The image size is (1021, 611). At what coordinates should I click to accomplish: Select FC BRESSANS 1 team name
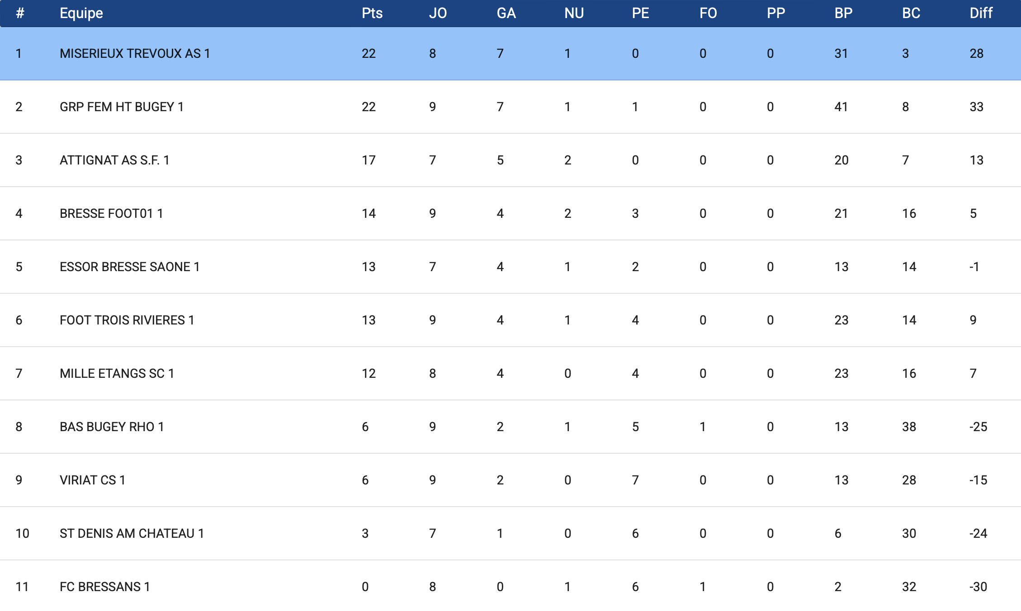coord(104,587)
